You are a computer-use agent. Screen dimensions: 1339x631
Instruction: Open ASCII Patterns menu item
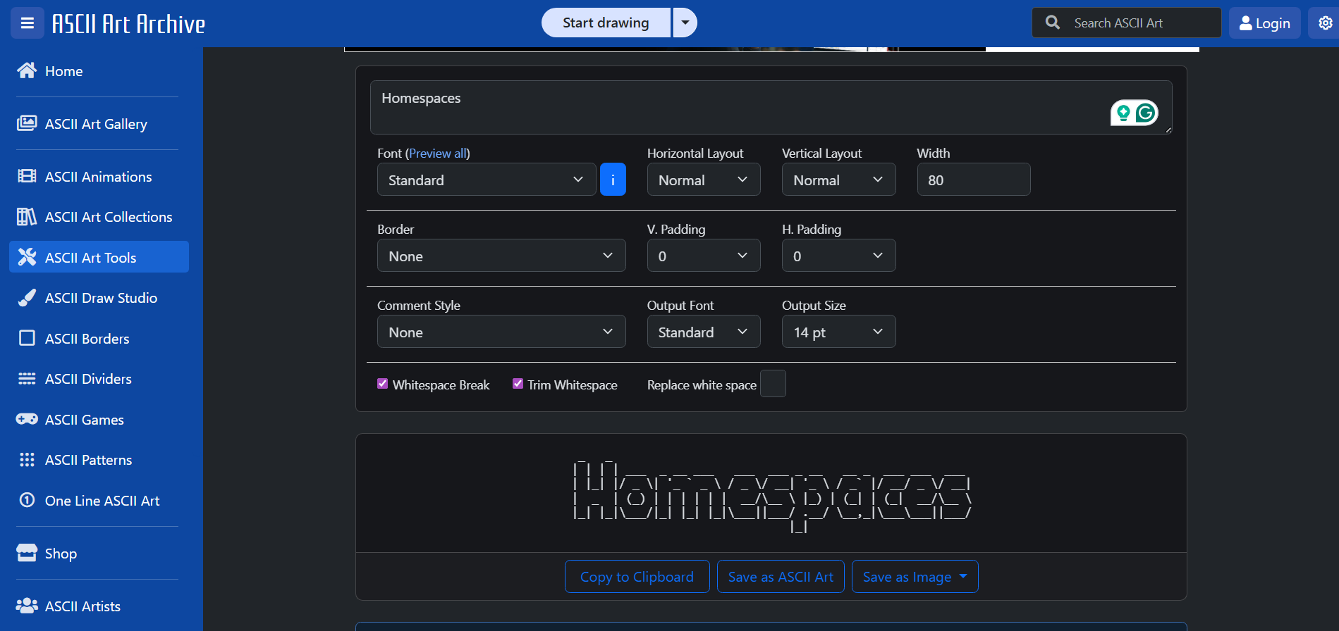99,459
